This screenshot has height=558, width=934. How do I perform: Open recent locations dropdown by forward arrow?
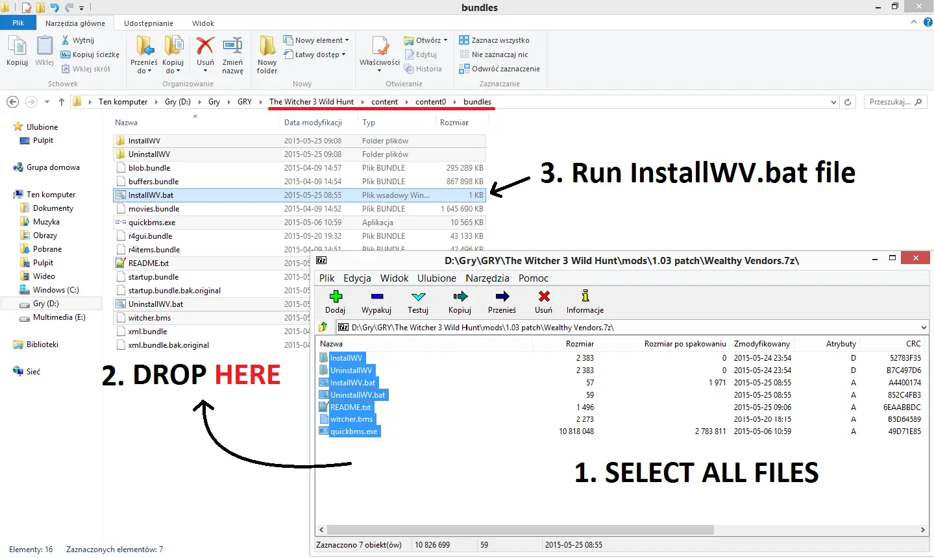pyautogui.click(x=47, y=102)
